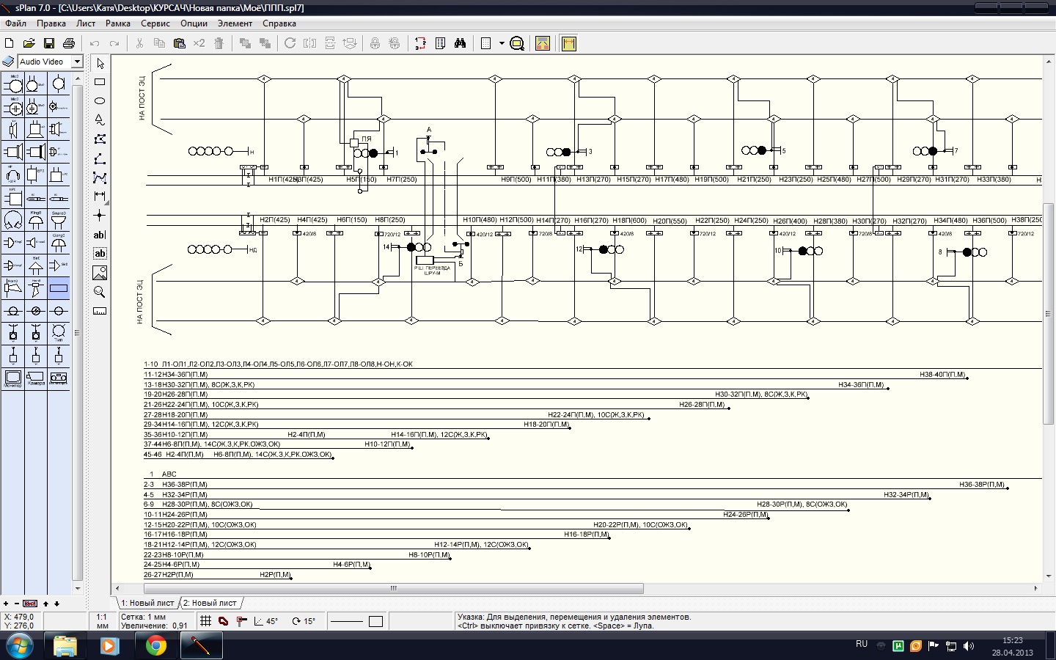Switch to tab 2: Новый лист
The image size is (1056, 660).
tap(210, 603)
